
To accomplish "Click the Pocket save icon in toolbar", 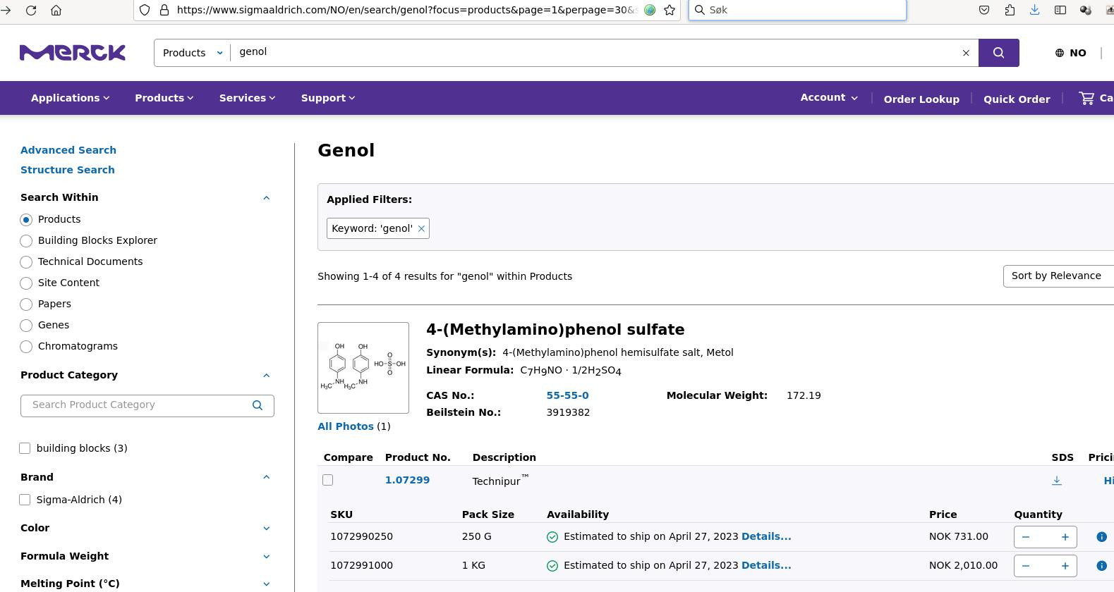I will coord(984,10).
